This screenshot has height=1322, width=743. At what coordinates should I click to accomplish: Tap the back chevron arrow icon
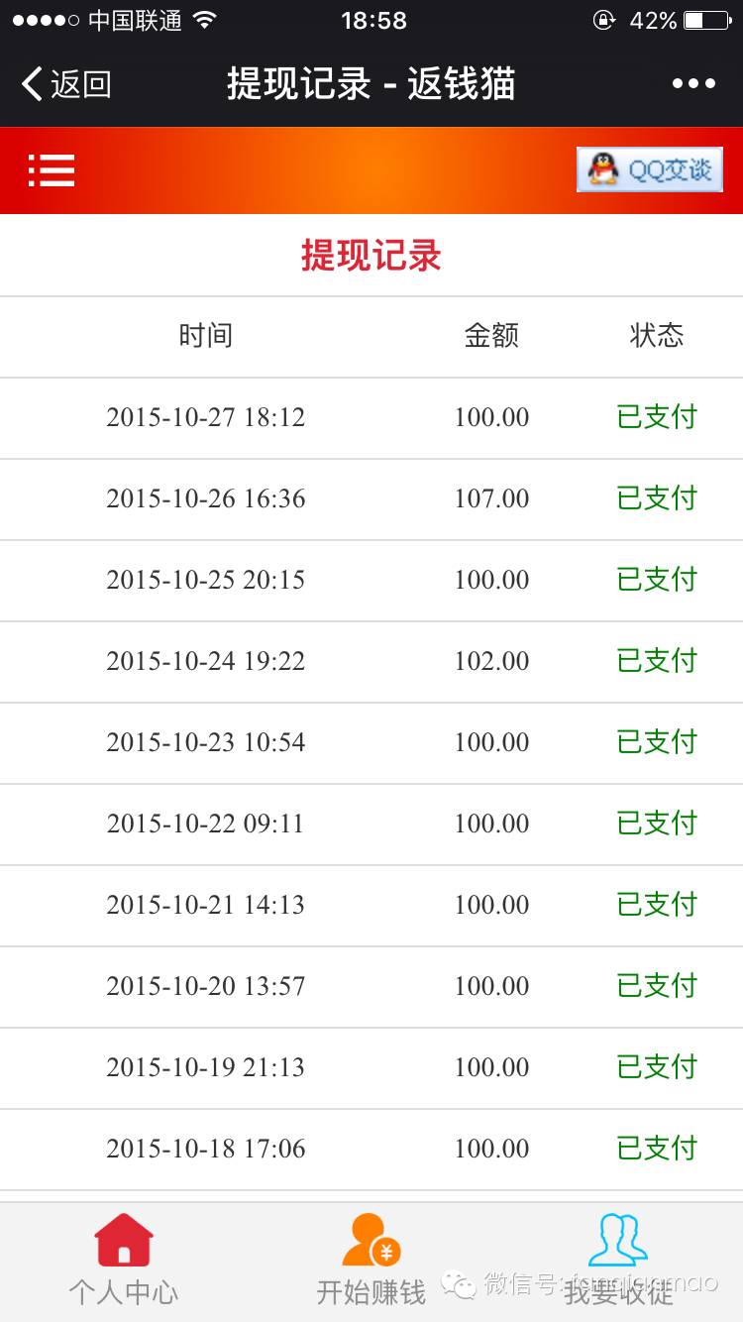(32, 84)
